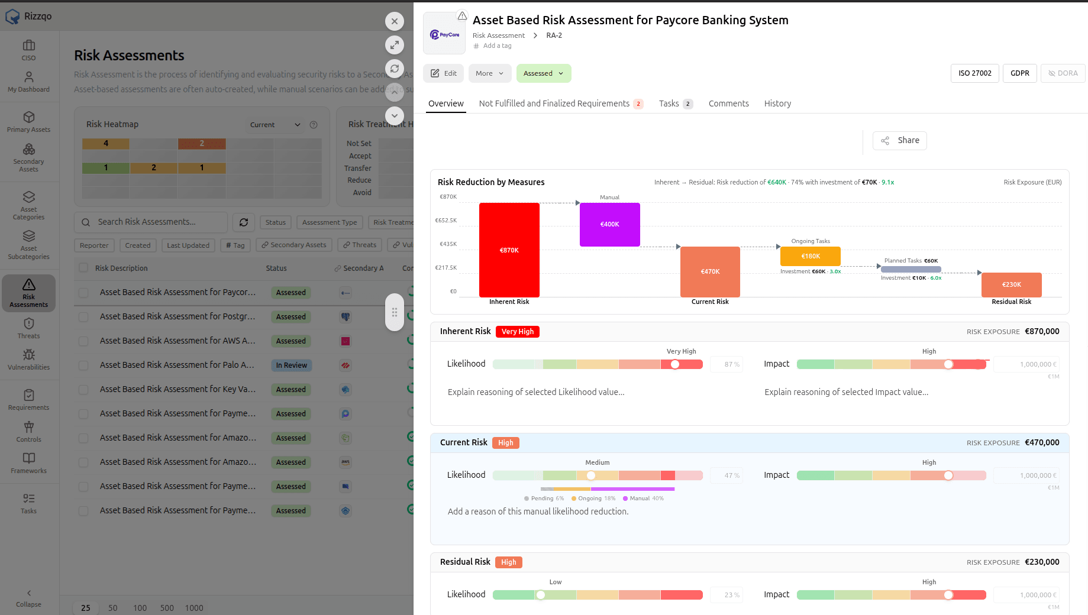Show 25 items per page
Viewport: 1088px width, 615px height.
point(86,608)
